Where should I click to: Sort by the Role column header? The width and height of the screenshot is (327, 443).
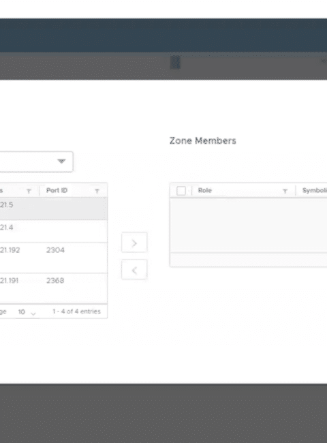pos(205,190)
